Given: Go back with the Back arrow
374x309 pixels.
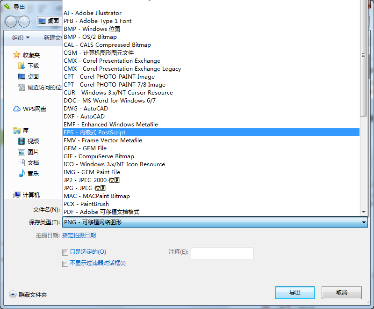Looking at the screenshot, I should (11, 22).
